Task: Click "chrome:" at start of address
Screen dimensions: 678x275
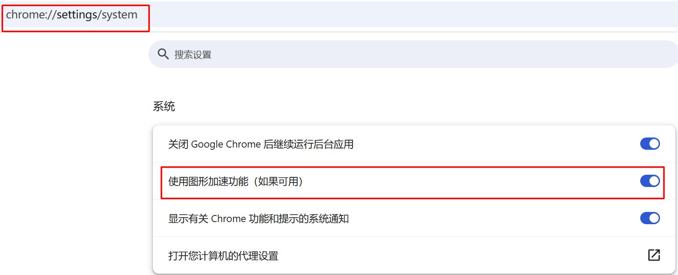Action: 25,15
